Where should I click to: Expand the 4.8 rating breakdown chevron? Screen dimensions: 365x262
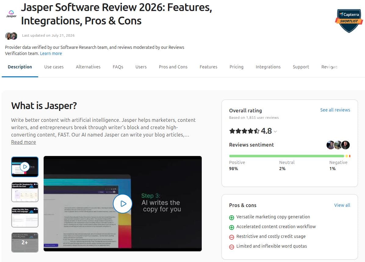tap(275, 132)
